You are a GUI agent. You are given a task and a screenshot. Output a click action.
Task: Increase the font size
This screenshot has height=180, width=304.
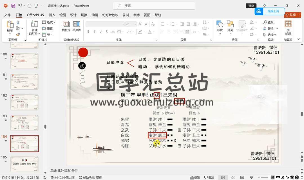tap(140, 24)
